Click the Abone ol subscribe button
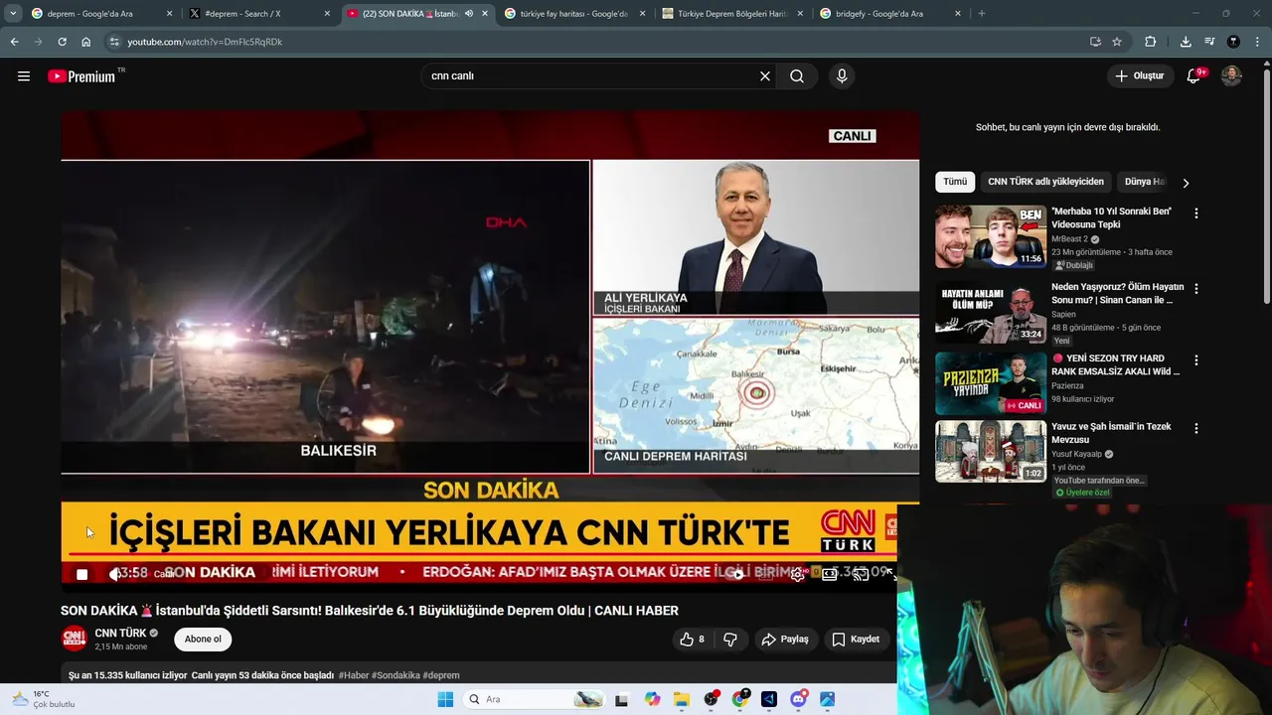Image resolution: width=1272 pixels, height=715 pixels. coord(203,640)
